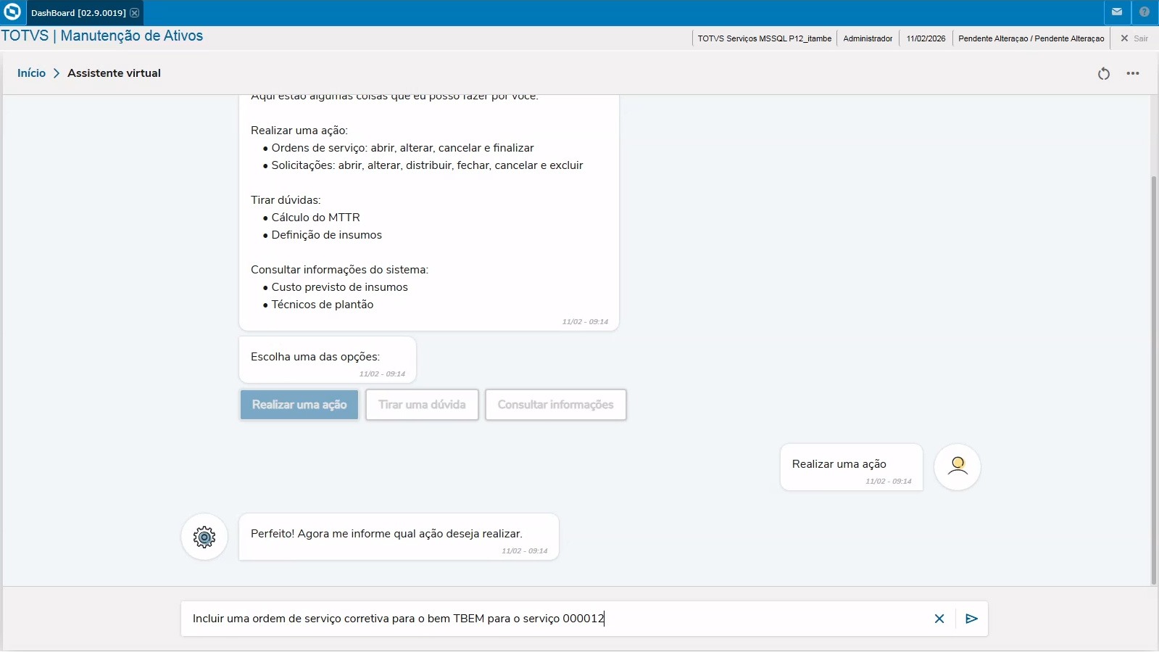Click the TOTVS logo icon
This screenshot has width=1159, height=652.
point(12,12)
